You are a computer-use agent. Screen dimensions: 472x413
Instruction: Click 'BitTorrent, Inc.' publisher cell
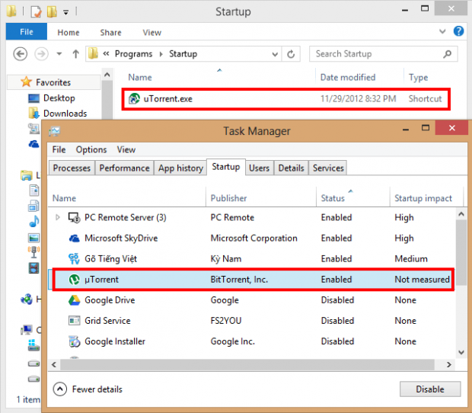point(239,280)
